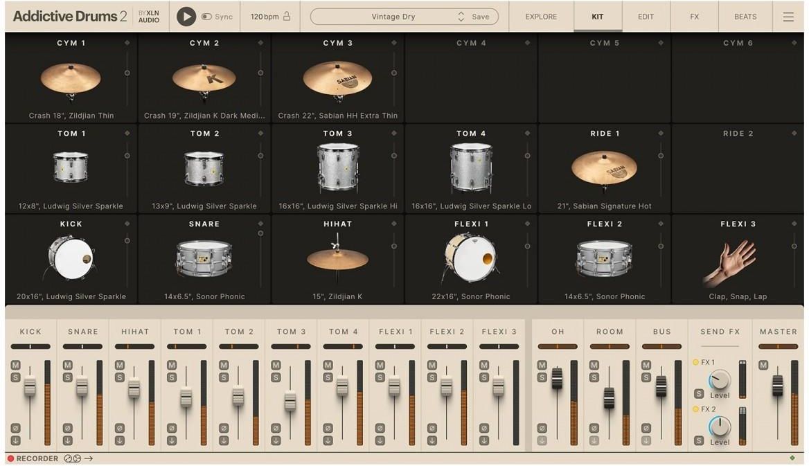Image resolution: width=809 pixels, height=466 pixels.
Task: Click the FLEXI 1 Sonor kick drum image
Action: pyautogui.click(x=470, y=258)
